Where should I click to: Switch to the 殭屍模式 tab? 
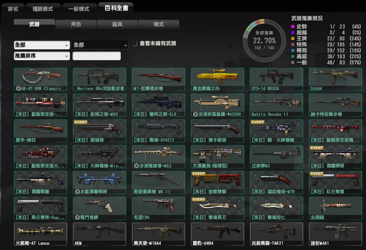[x=43, y=9]
